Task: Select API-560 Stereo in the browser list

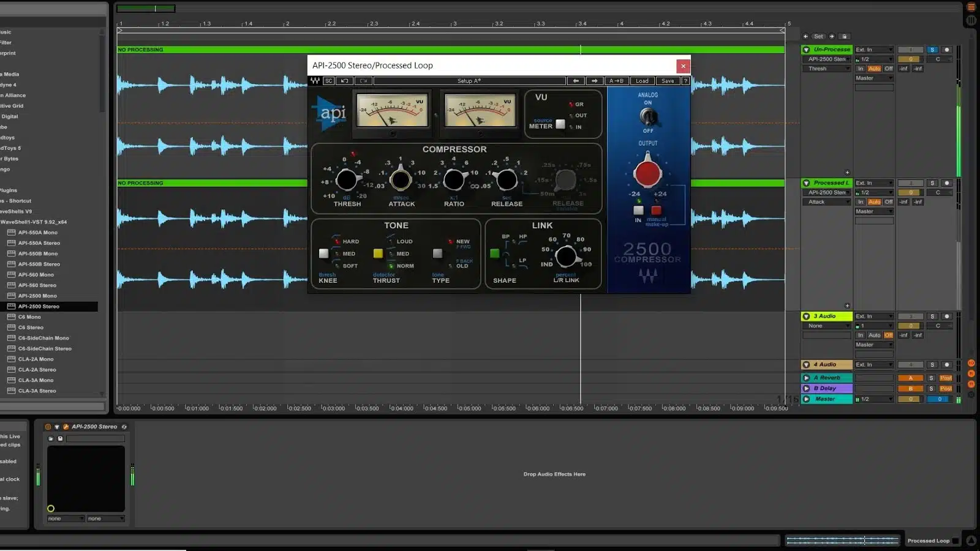Action: (37, 285)
